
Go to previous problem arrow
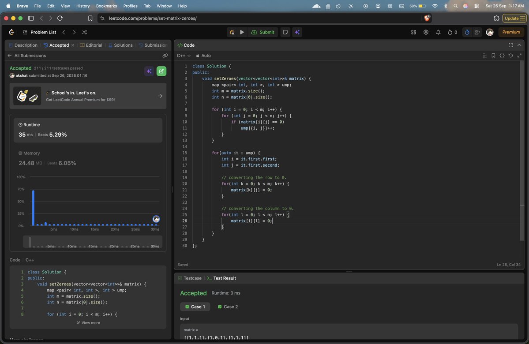64,32
